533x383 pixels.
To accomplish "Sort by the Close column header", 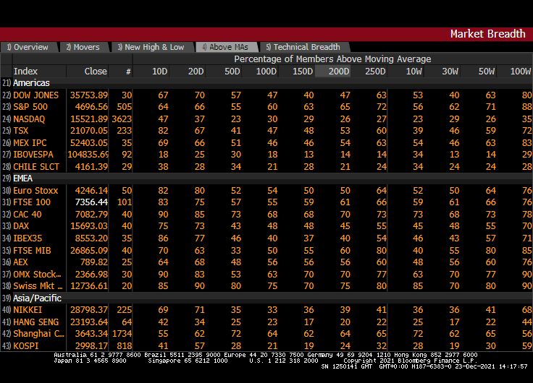I will pyautogui.click(x=95, y=72).
